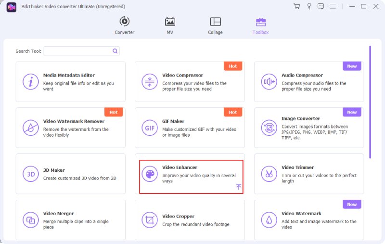
Task: Open Media Metadata Editor title
Action: [x=69, y=75]
